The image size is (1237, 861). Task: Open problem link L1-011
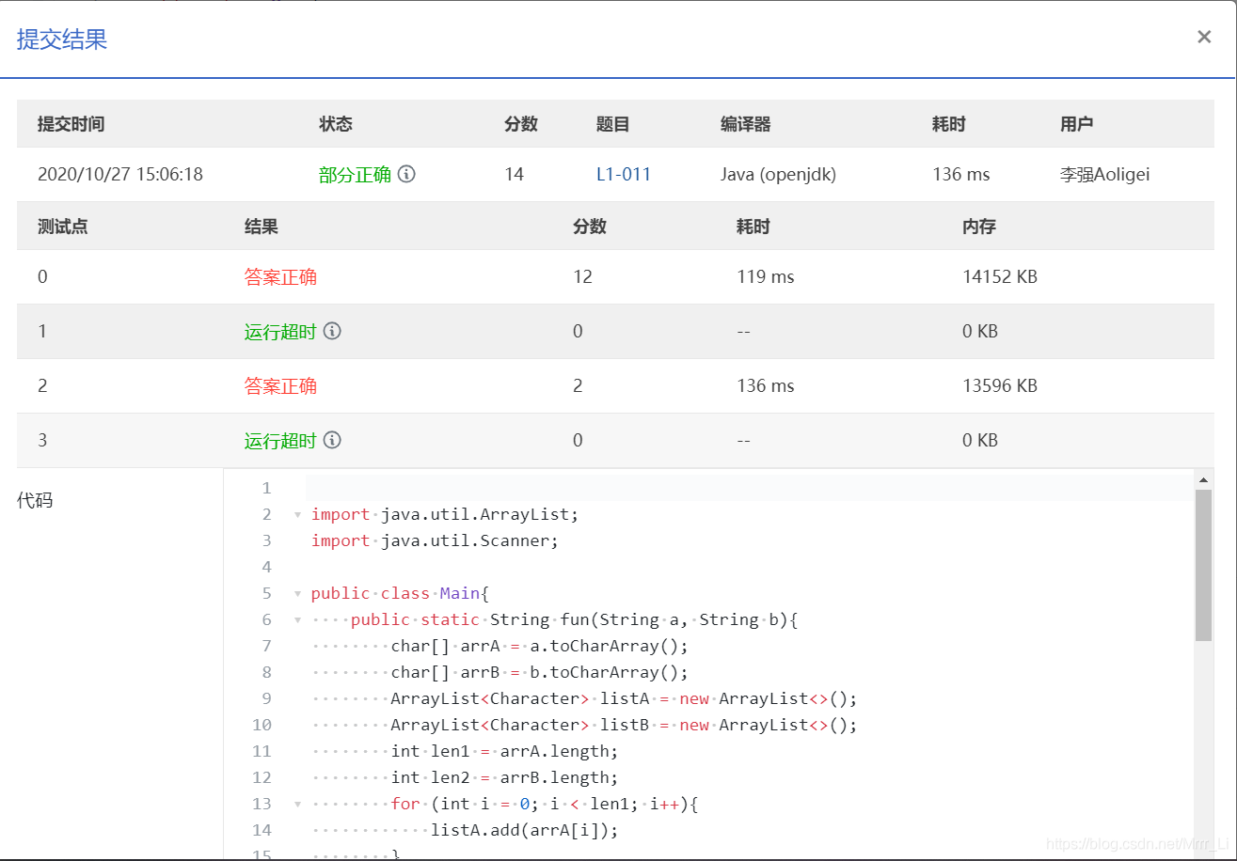tap(624, 174)
